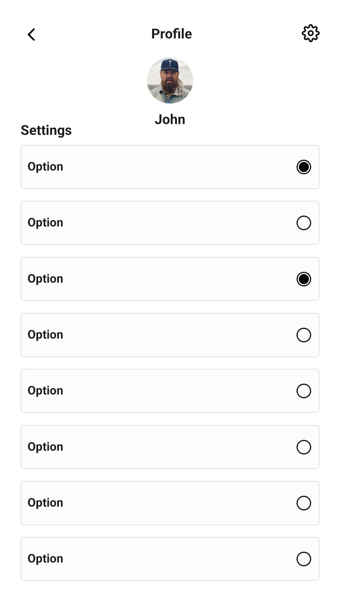This screenshot has width=340, height=605.
Task: Enable the fourth option's radio button
Action: pos(303,335)
